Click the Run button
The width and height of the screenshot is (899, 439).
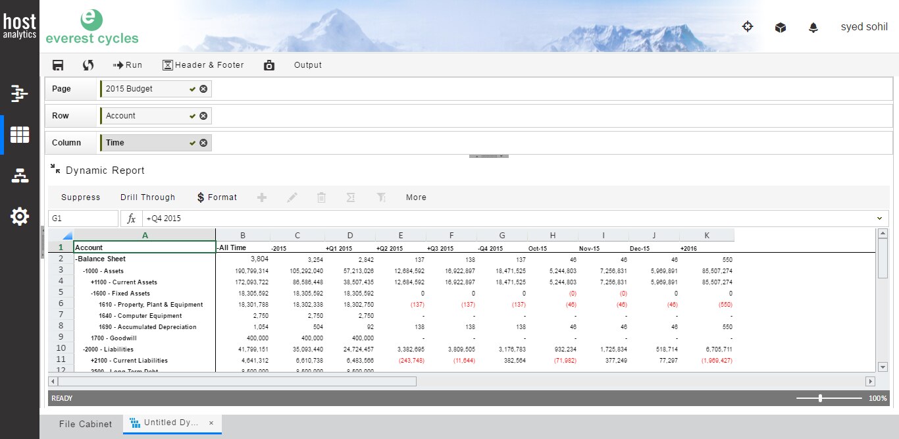(x=128, y=65)
